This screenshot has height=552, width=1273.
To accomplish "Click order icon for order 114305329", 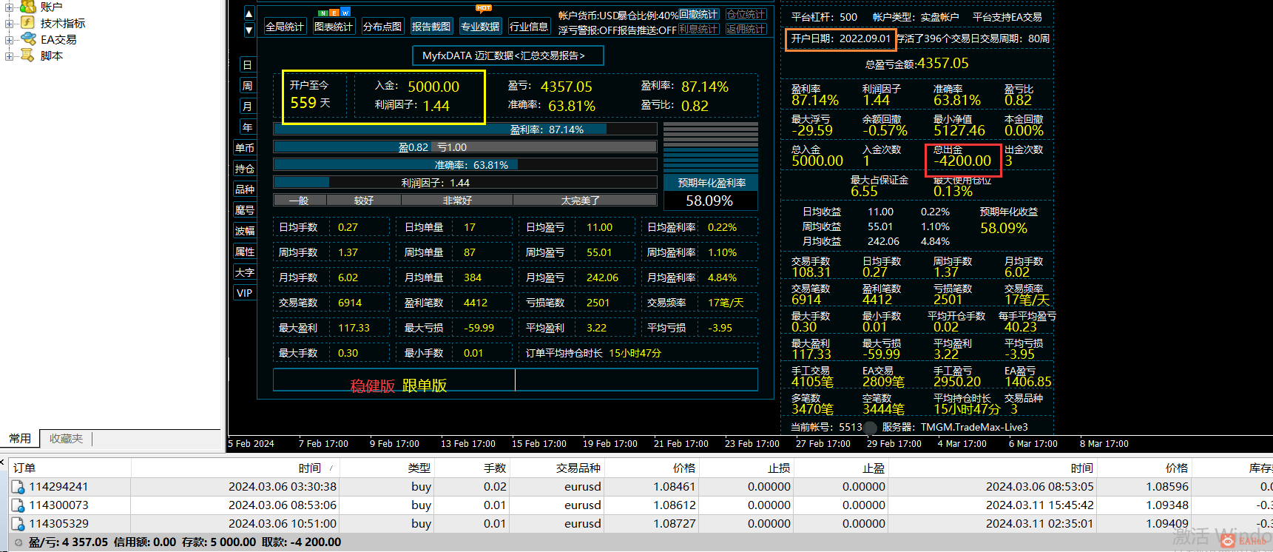I will point(18,524).
